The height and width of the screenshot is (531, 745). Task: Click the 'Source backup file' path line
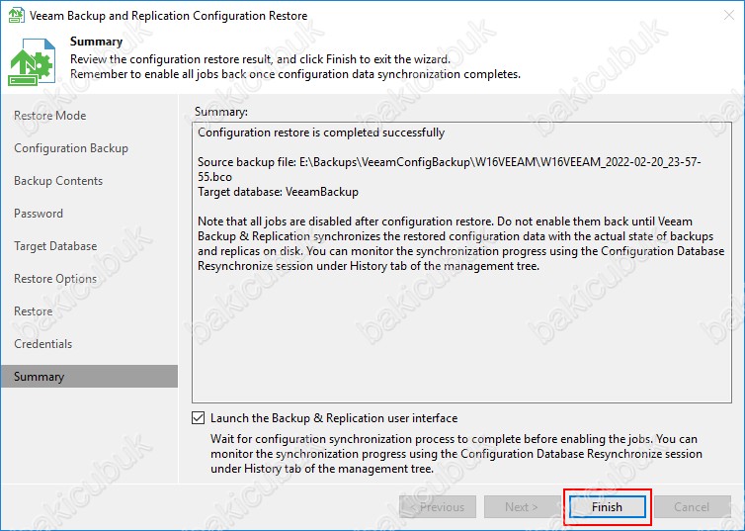click(449, 169)
